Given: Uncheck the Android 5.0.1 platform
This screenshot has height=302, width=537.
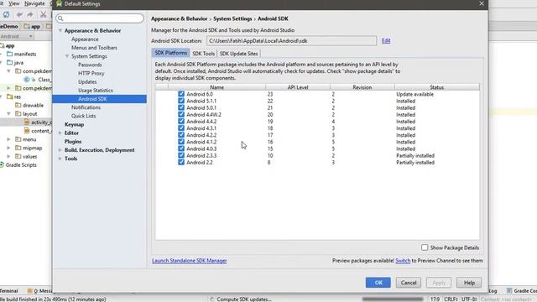Looking at the screenshot, I should point(181,107).
